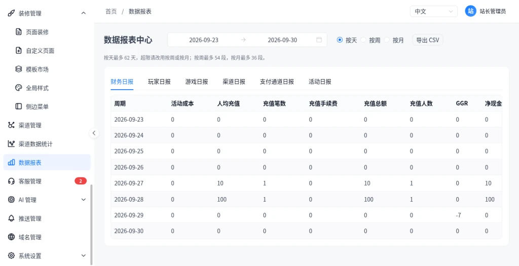Image resolution: width=519 pixels, height=266 pixels.
Task: Expand the 系统设置 submenu chevron
Action: 84,256
